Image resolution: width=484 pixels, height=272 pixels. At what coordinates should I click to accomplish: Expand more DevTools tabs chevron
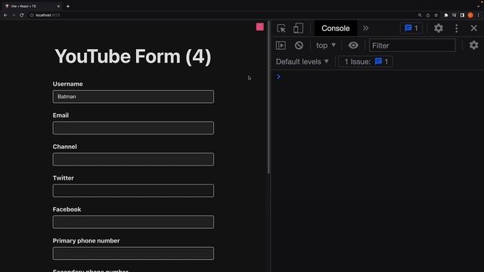click(366, 29)
